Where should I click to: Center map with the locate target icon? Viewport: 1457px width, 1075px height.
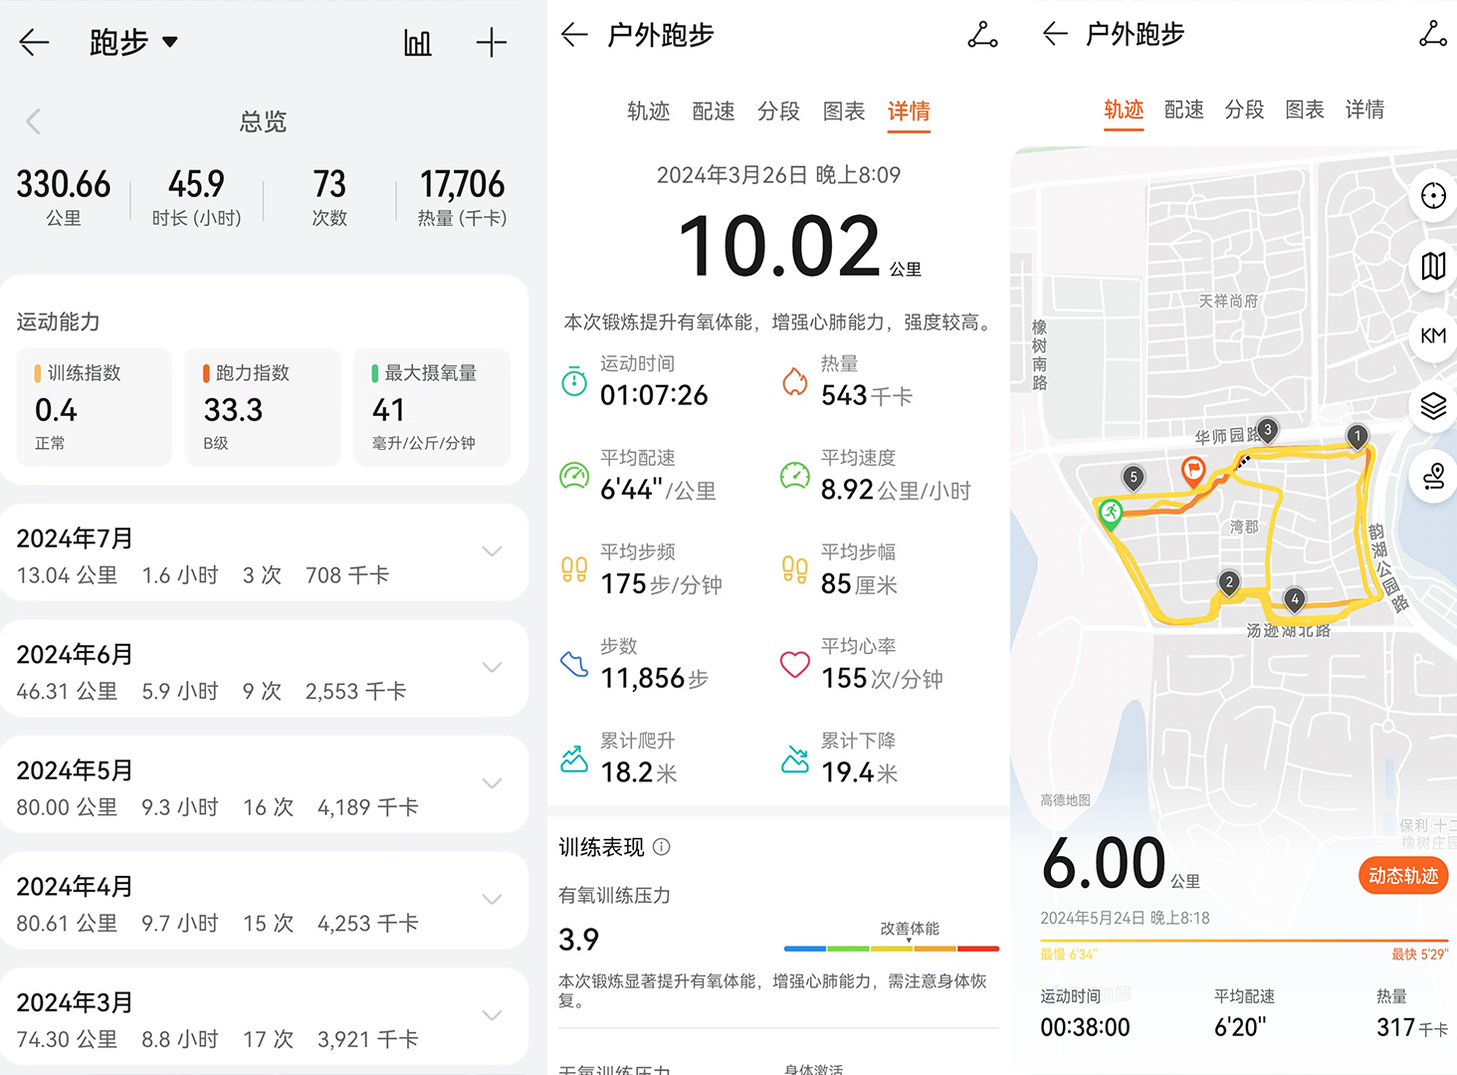(x=1432, y=196)
